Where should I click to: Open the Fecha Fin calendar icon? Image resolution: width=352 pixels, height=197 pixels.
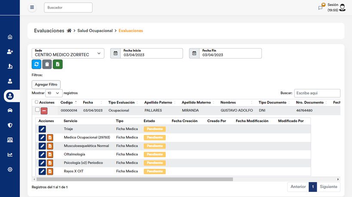pos(194,53)
